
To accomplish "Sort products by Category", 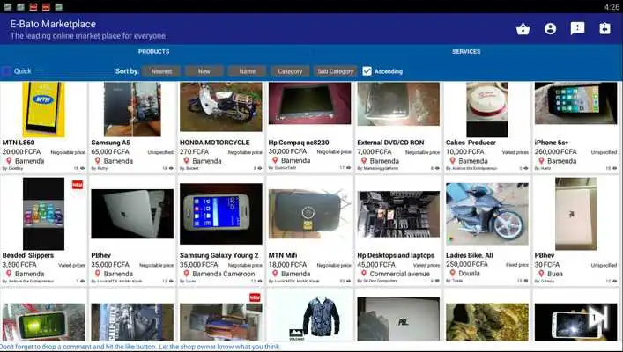I will (x=290, y=71).
